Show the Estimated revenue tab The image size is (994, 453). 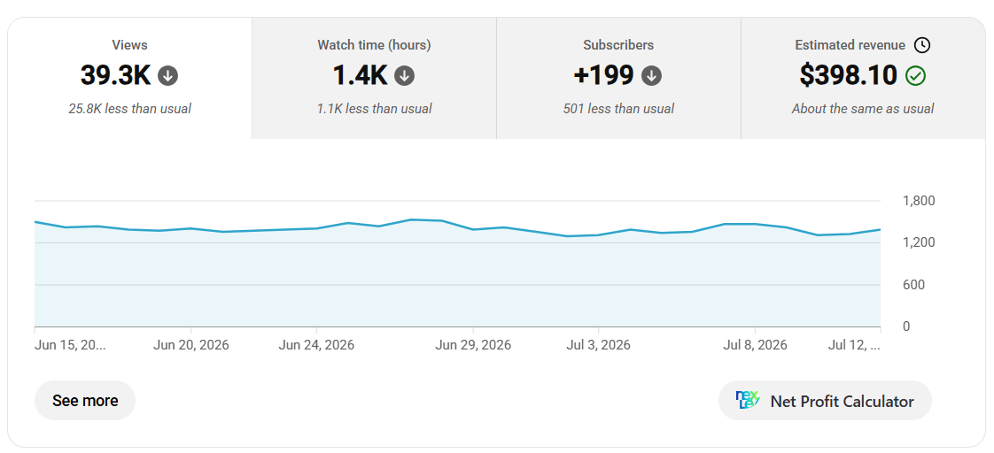coord(863,79)
